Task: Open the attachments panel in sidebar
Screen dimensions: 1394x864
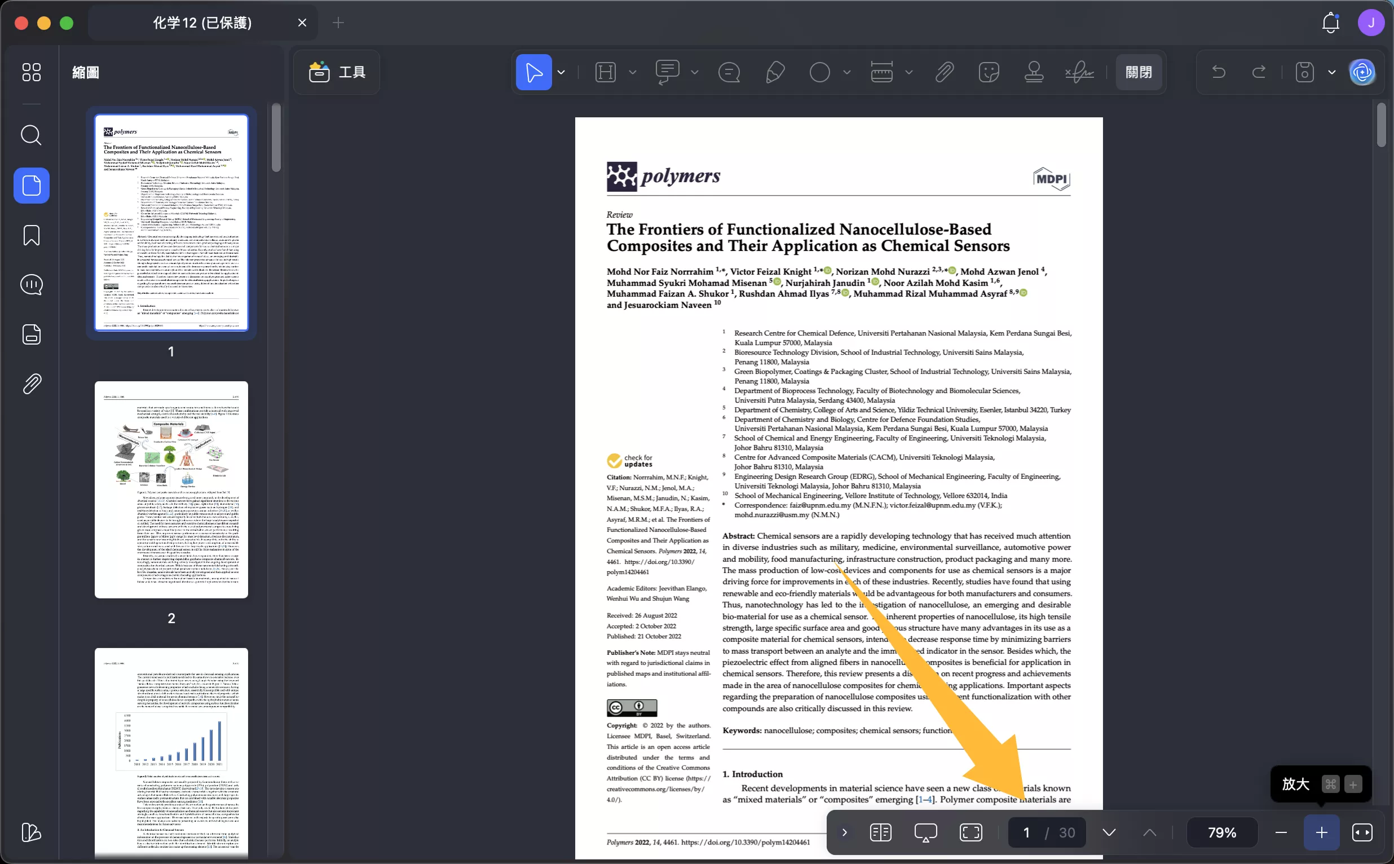Action: [x=32, y=384]
